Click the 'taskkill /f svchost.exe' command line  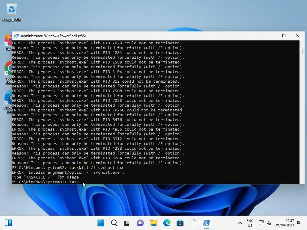coord(68,168)
